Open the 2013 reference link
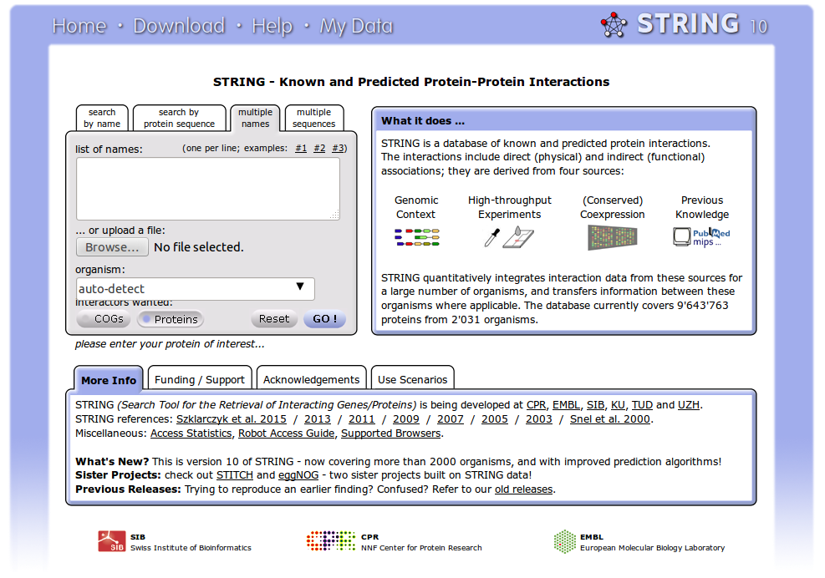Viewport: 825px width, 578px height. [x=318, y=419]
